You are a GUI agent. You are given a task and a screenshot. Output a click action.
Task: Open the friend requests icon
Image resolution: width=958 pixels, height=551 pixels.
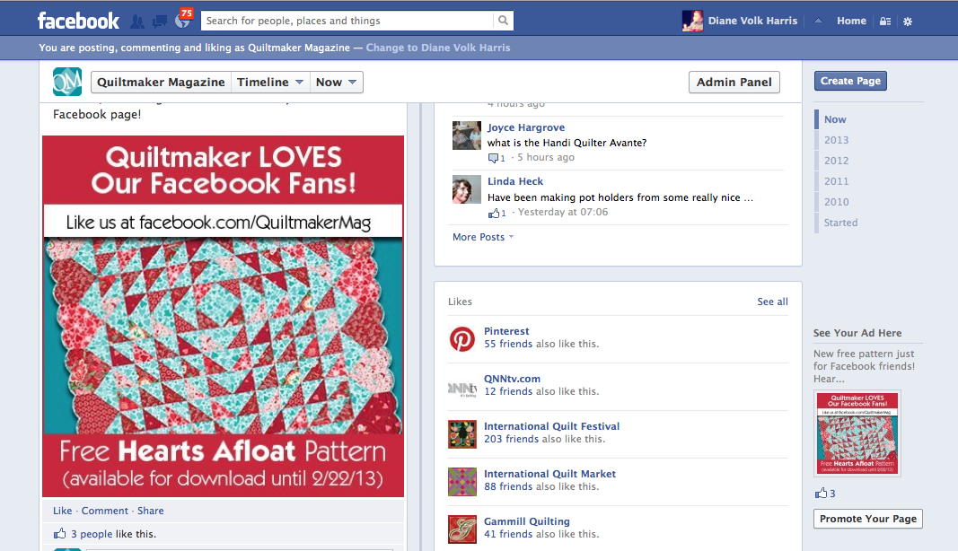point(137,22)
